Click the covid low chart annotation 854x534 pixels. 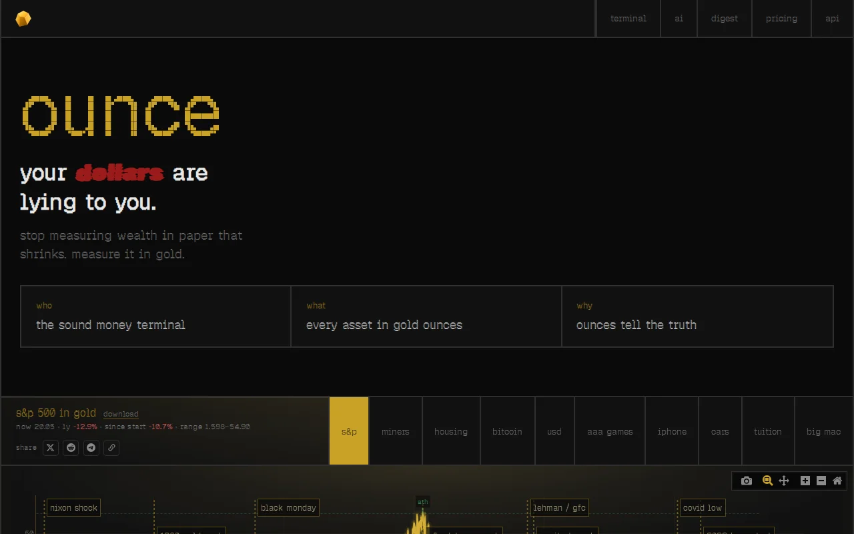(x=703, y=508)
